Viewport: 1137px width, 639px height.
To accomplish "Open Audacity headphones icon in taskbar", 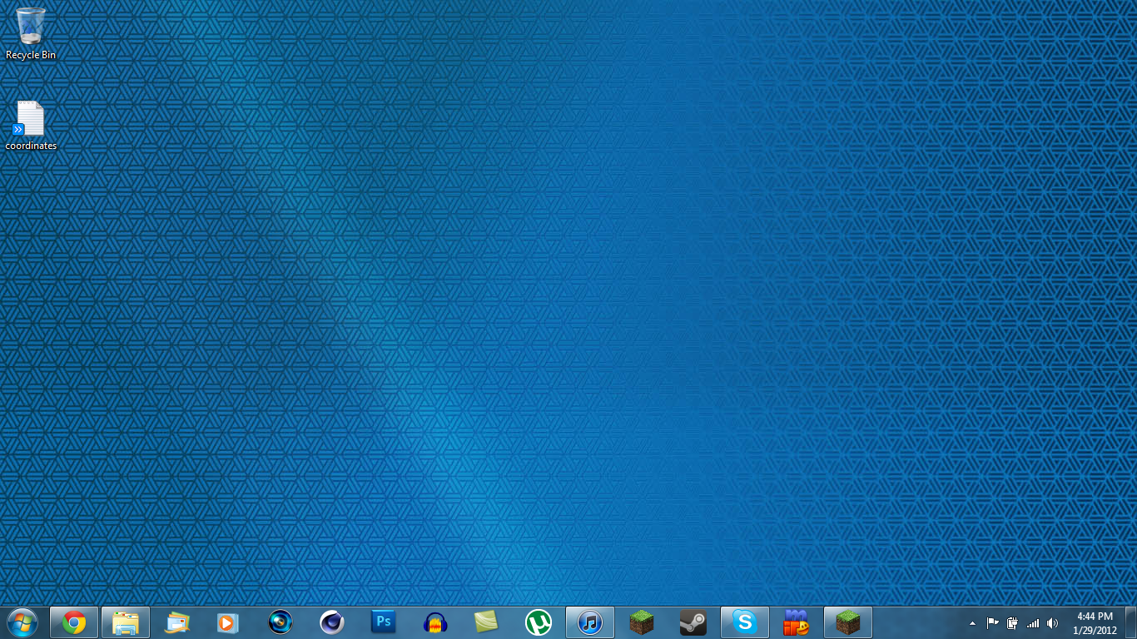I will click(x=435, y=622).
